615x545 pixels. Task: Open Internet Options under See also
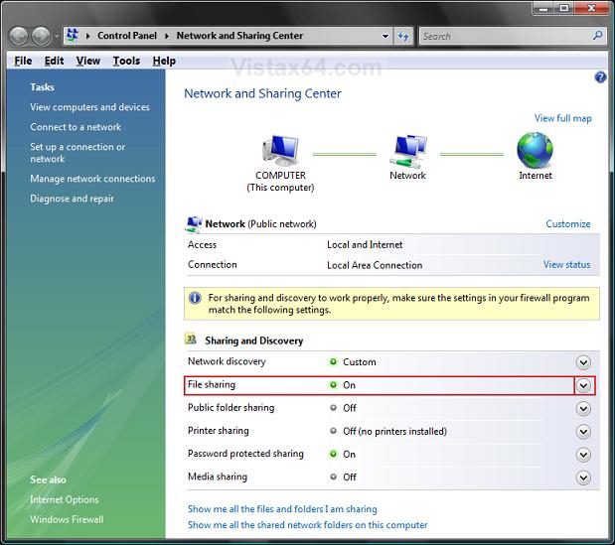pos(65,500)
